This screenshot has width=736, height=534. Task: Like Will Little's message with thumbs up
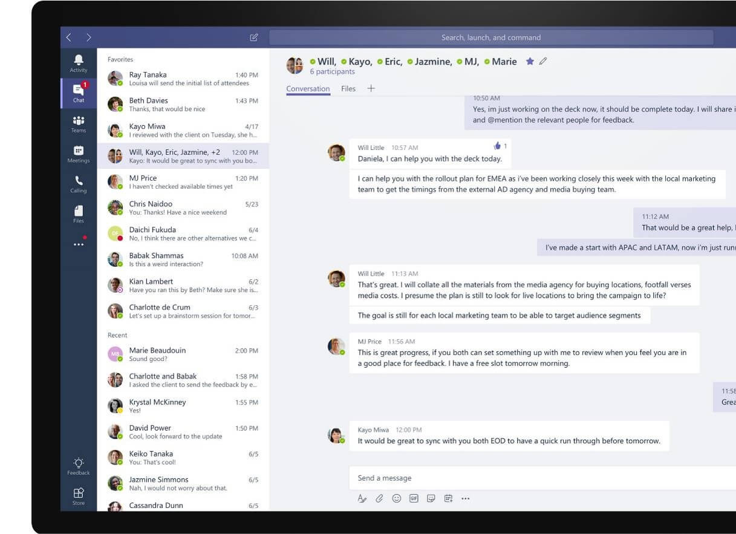[497, 145]
